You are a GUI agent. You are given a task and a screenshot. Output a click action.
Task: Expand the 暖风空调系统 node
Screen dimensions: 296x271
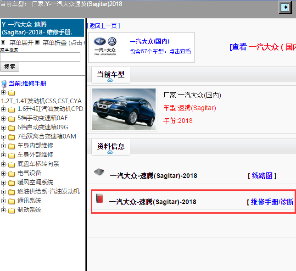pyautogui.click(x=3, y=183)
